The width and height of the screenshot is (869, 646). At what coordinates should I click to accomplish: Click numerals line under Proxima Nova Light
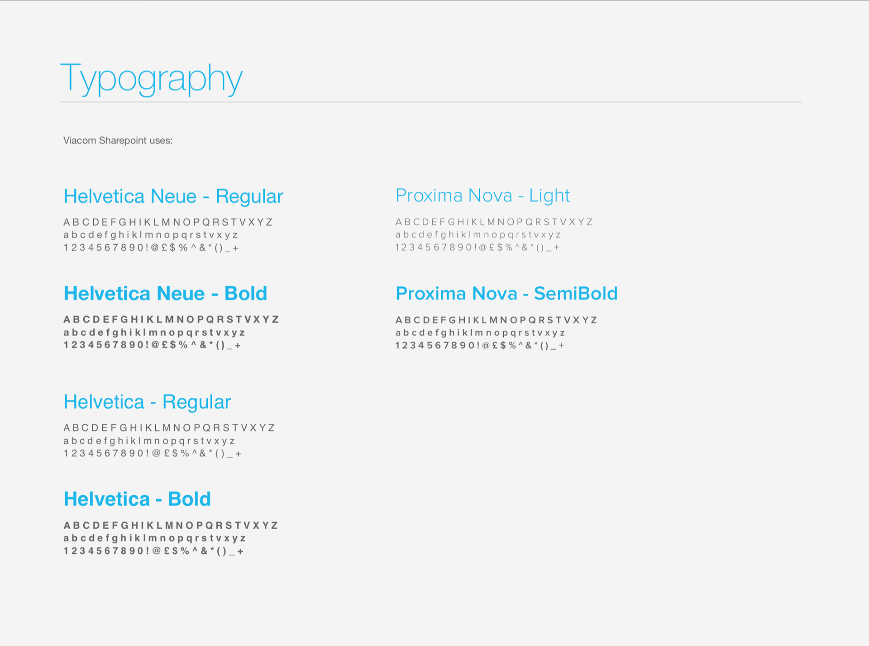point(477,247)
